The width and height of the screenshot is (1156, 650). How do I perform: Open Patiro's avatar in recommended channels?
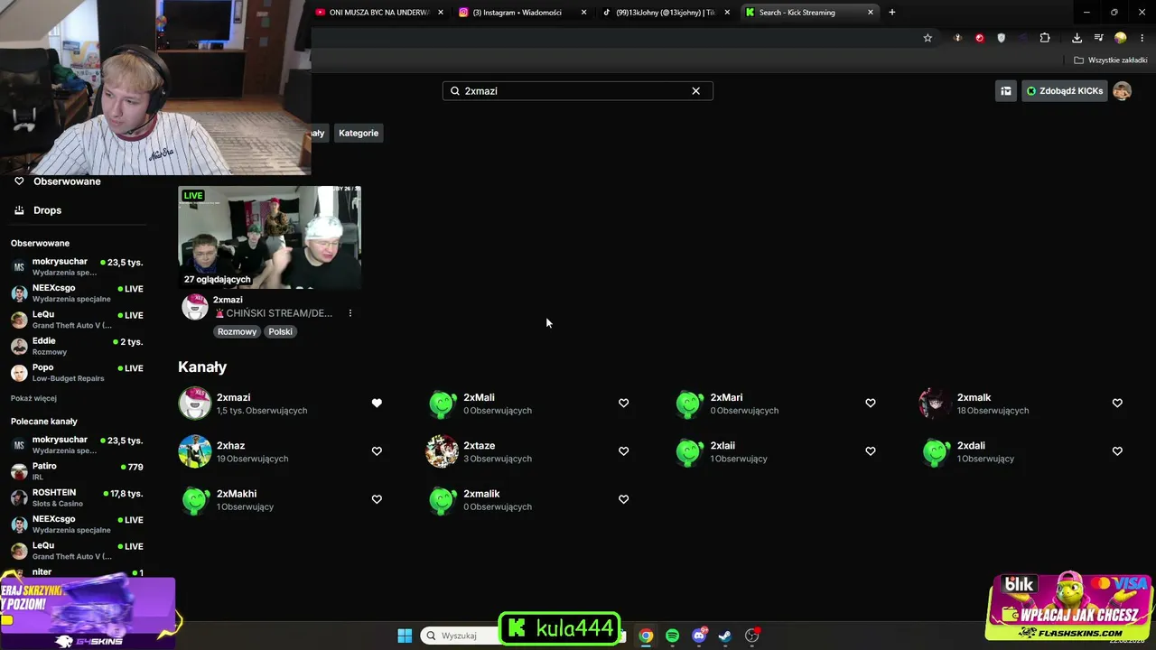click(19, 471)
